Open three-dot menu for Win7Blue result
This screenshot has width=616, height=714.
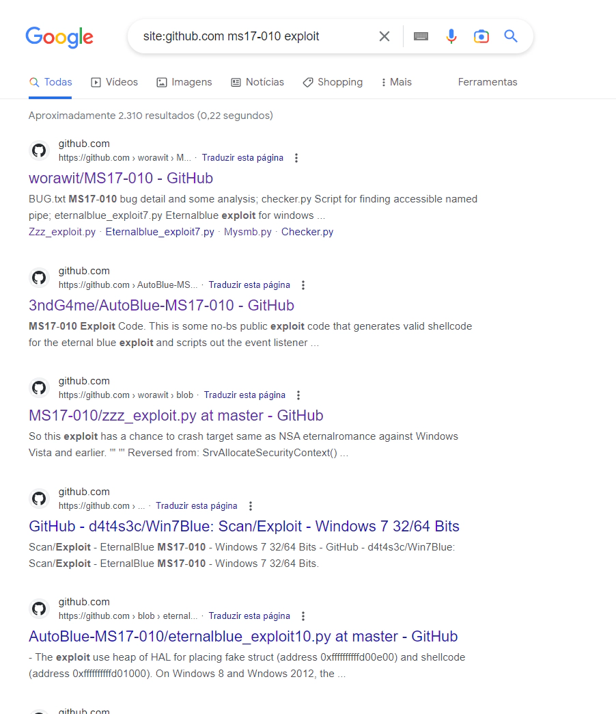(251, 505)
